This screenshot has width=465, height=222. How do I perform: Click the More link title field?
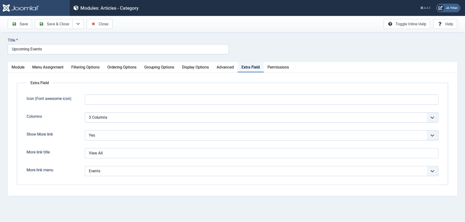click(261, 153)
